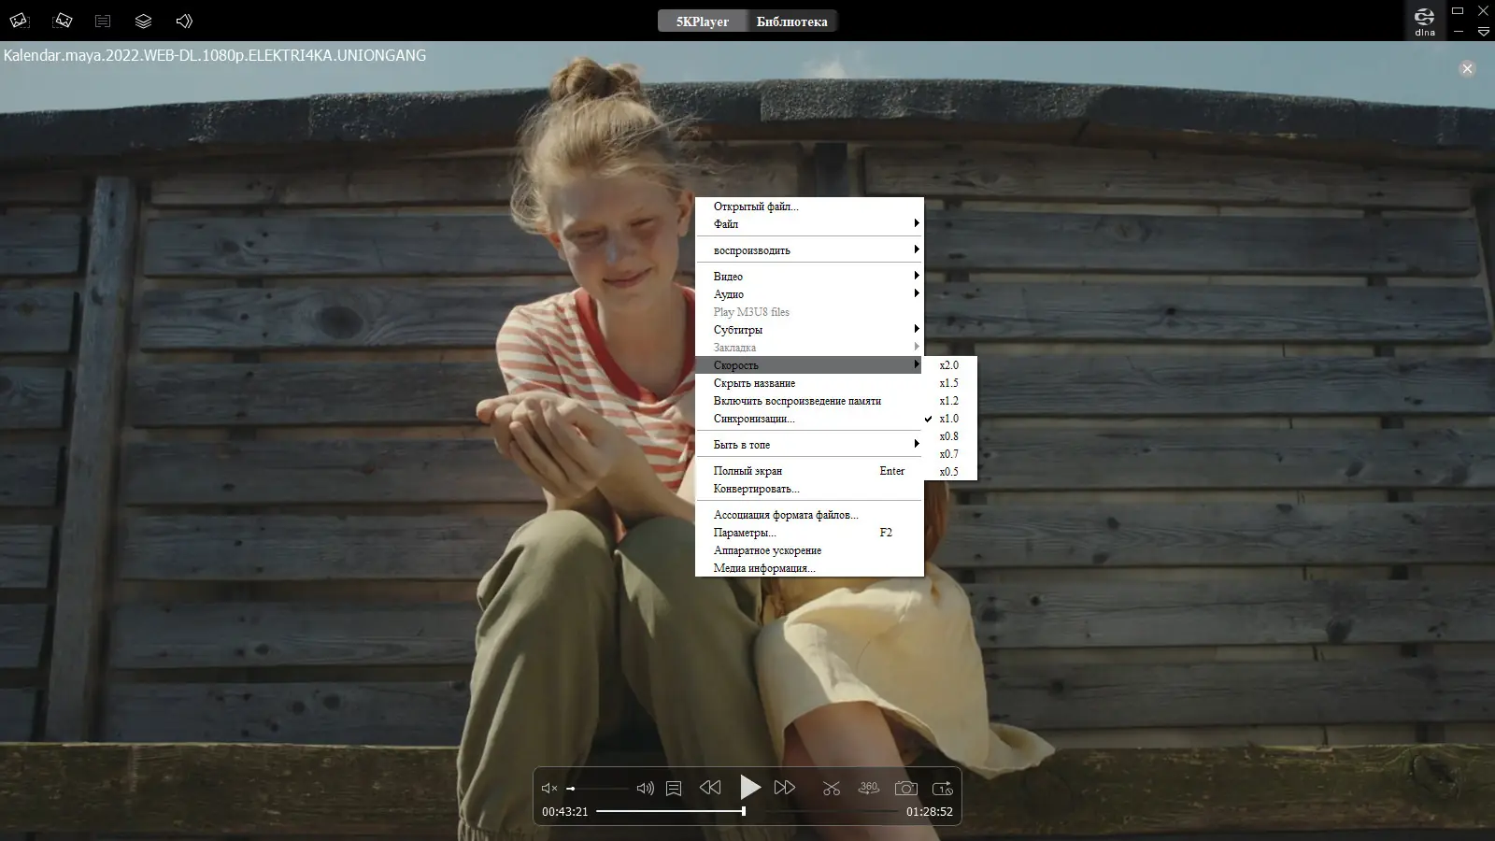1495x841 pixels.
Task: Minimize the 5KPlayer window
Action: point(1458,32)
